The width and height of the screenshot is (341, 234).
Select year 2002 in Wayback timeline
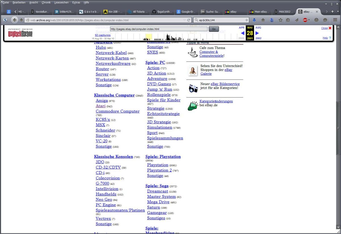tap(258, 38)
